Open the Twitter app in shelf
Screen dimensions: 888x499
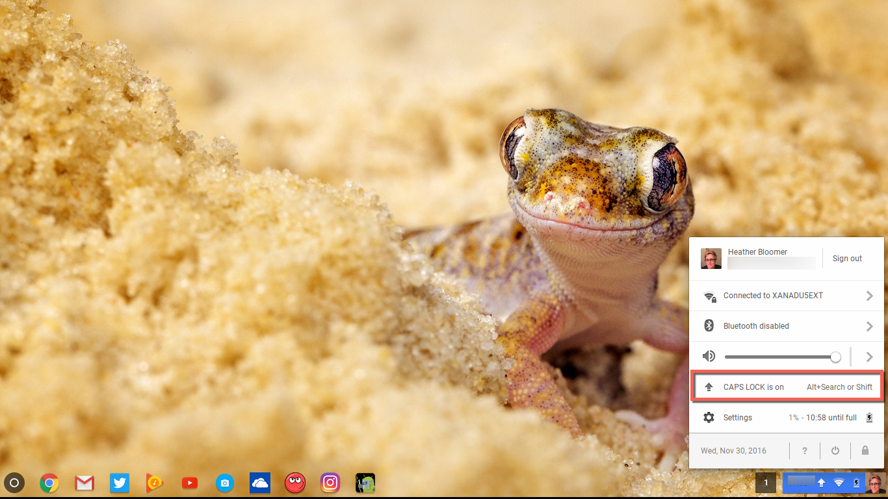coord(120,483)
